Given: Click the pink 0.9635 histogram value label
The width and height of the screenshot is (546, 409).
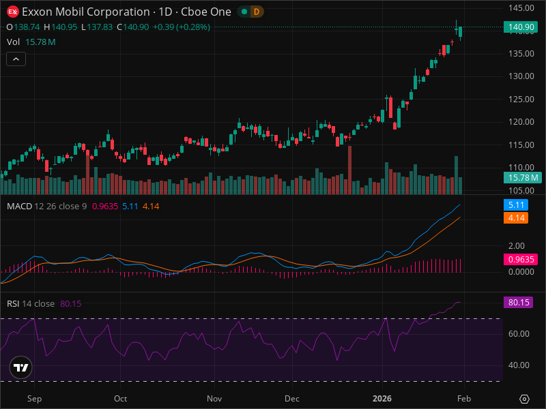Looking at the screenshot, I should [x=521, y=260].
